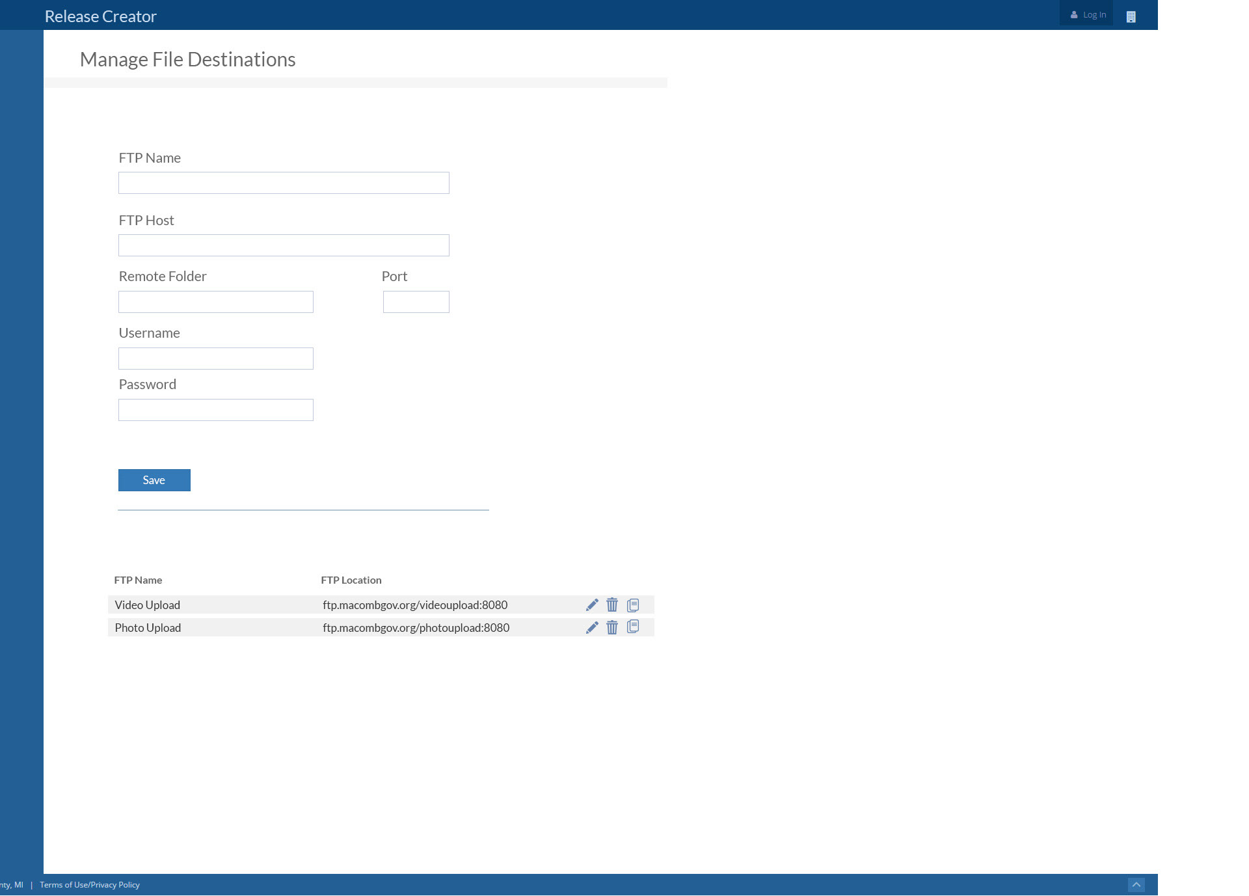
Task: Focus the FTP Name input field
Action: 284,183
